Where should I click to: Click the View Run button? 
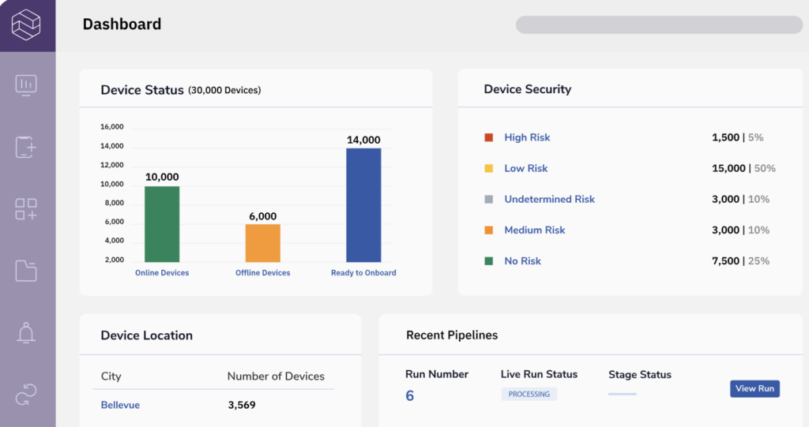coord(754,388)
